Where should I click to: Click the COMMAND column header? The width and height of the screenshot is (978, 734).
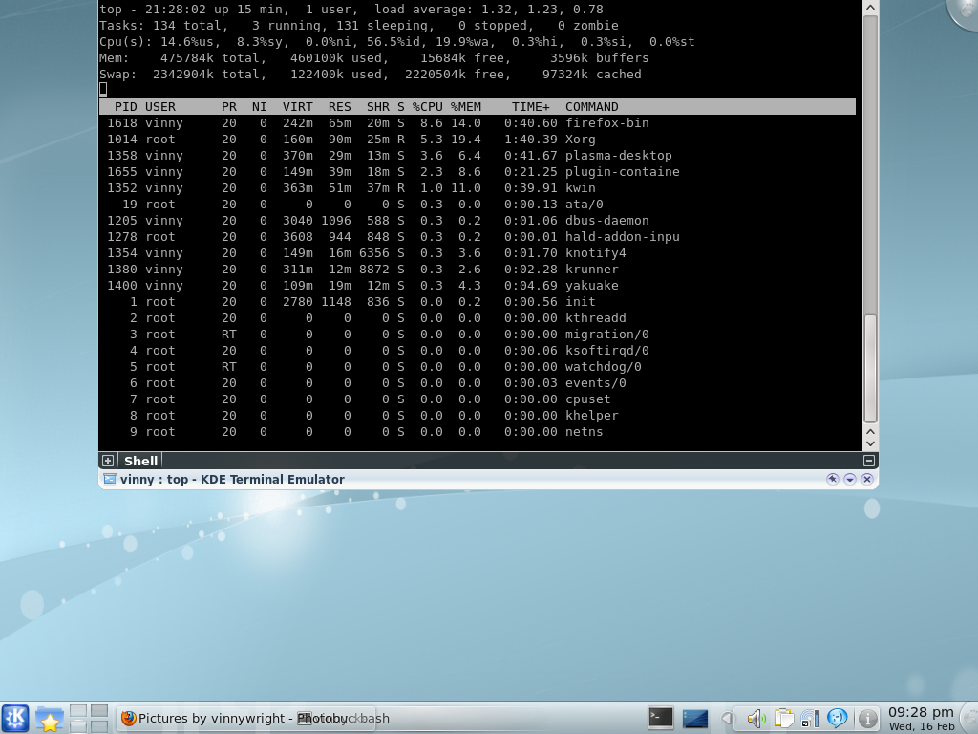tap(592, 107)
